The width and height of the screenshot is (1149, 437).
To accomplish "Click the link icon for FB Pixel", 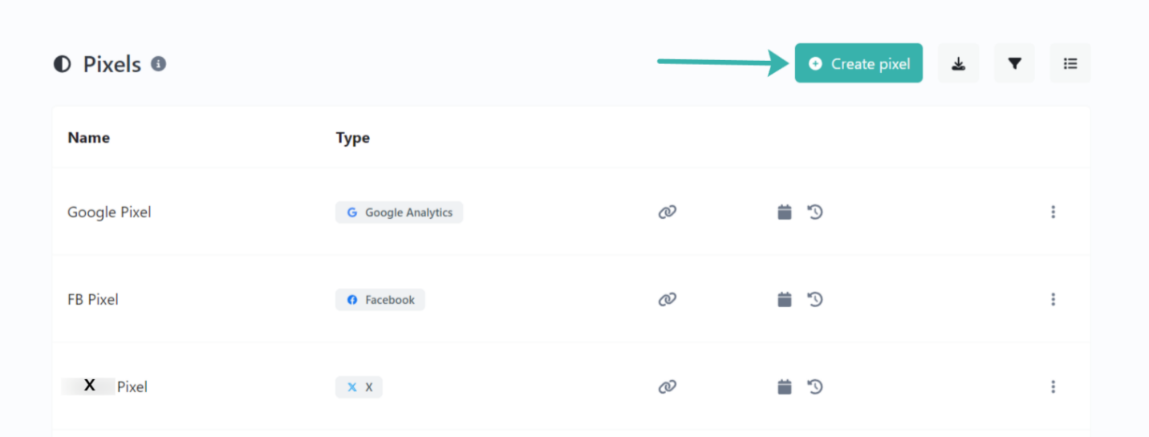I will pos(667,300).
